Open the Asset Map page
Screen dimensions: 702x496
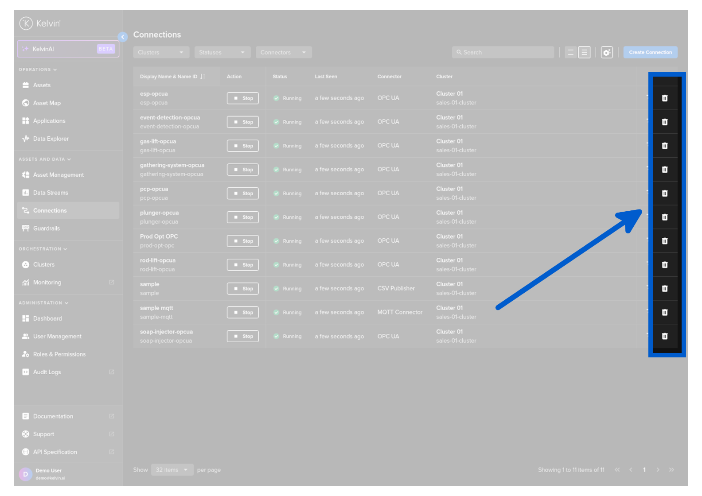47,103
